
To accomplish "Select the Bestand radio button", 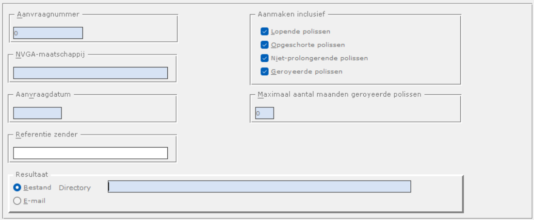I will pyautogui.click(x=17, y=188).
